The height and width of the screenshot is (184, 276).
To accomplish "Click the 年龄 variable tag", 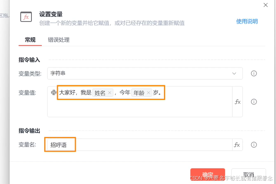I will click(x=139, y=93).
